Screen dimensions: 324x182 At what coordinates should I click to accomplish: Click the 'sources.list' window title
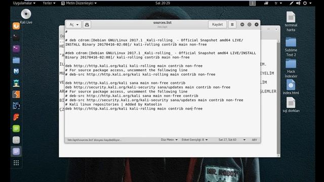(163, 22)
